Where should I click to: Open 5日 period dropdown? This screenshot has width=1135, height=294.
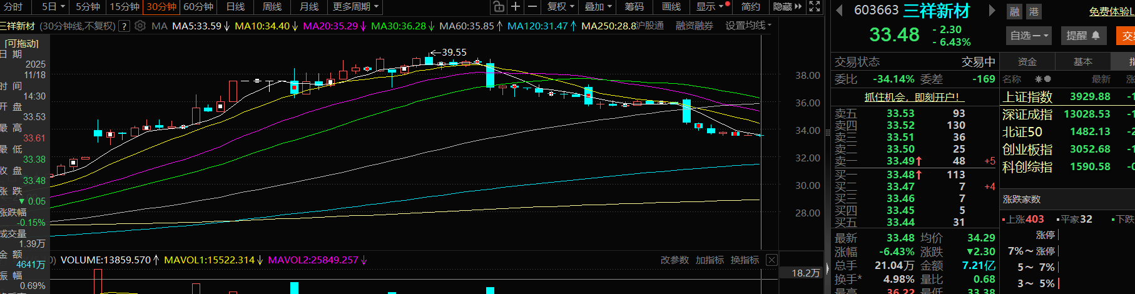pyautogui.click(x=53, y=7)
